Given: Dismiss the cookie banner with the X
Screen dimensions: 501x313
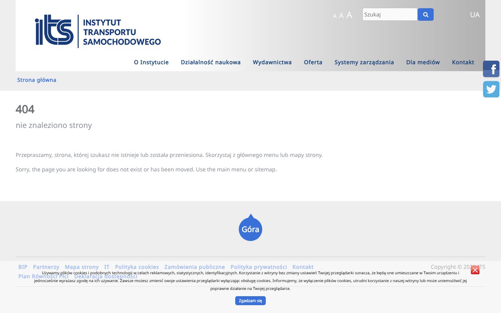Looking at the screenshot, I should [475, 270].
